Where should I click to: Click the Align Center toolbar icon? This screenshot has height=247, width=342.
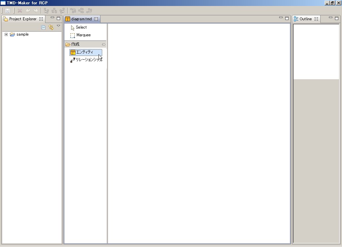point(54,11)
